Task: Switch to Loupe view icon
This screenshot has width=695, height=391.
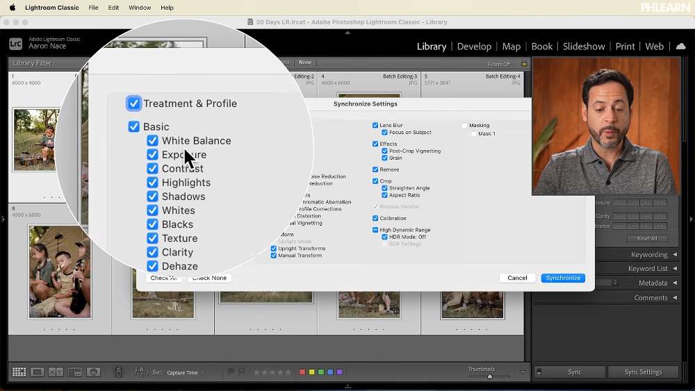Action: 38,372
